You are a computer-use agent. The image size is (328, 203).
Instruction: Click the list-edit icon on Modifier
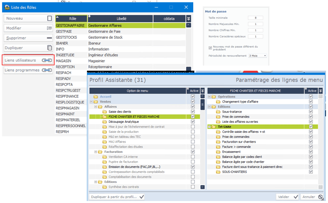(49, 28)
